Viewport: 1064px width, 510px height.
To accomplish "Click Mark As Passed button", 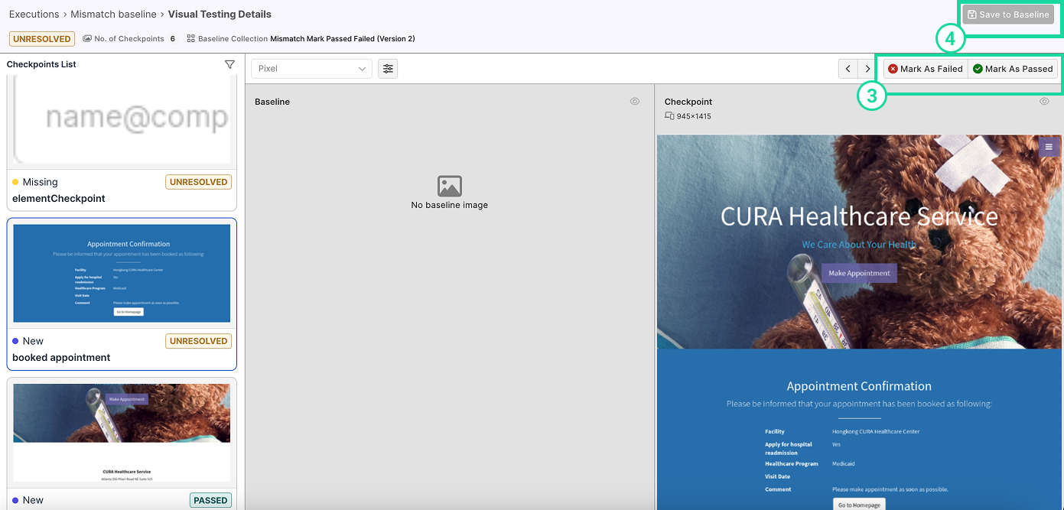I will [1013, 69].
